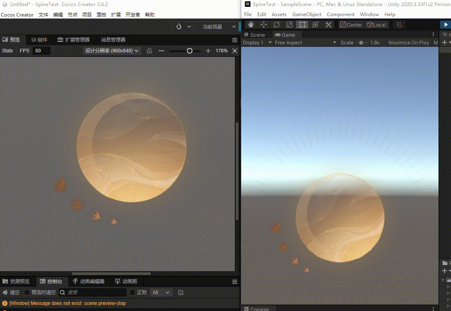The height and width of the screenshot is (311, 451).
Task: Toggle Local handle rotation in Unity
Action: click(376, 25)
